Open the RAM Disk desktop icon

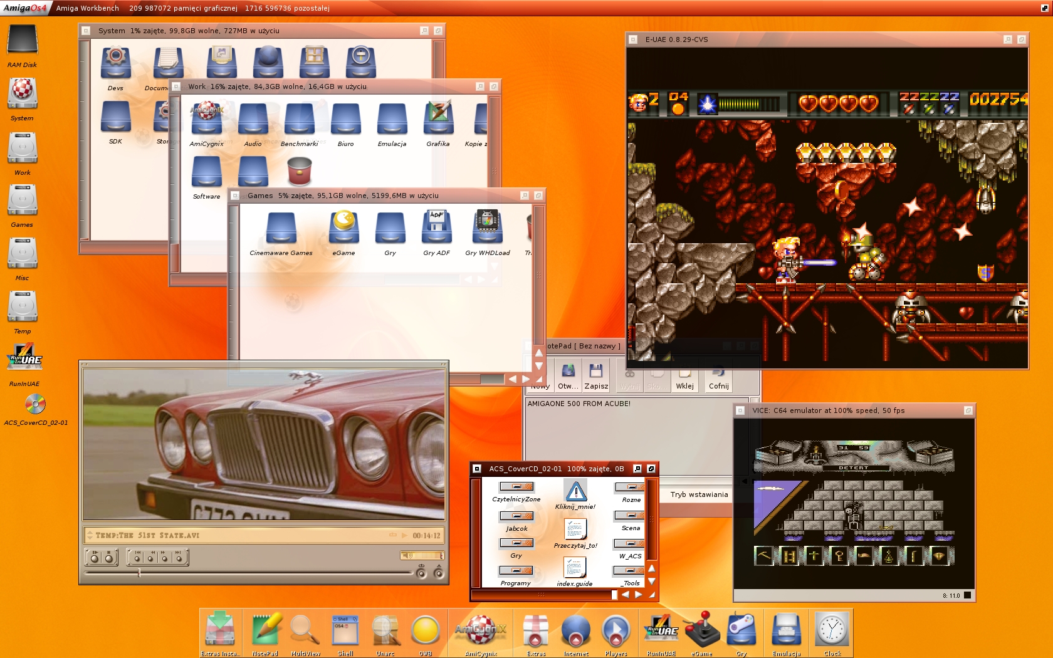coord(23,40)
